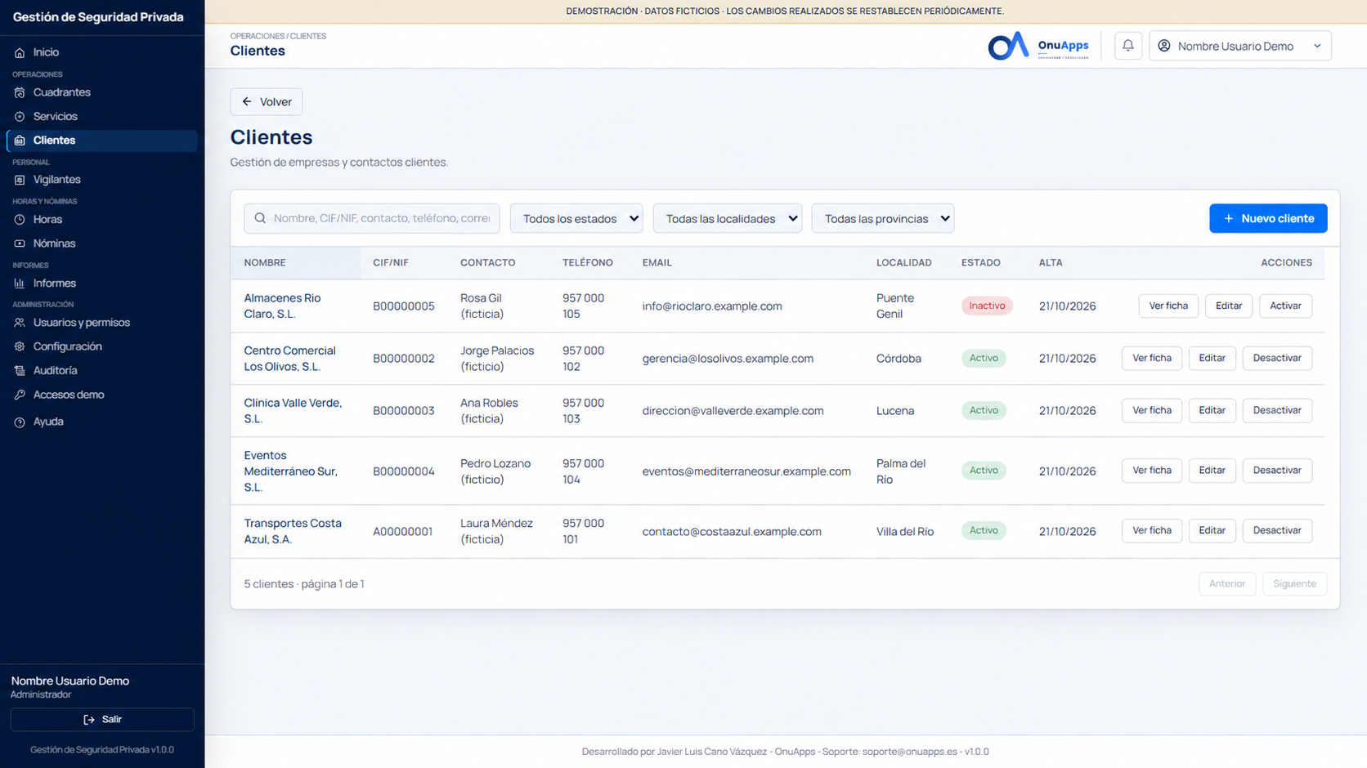Edit the Clínica Valle Verde client

coord(1212,410)
